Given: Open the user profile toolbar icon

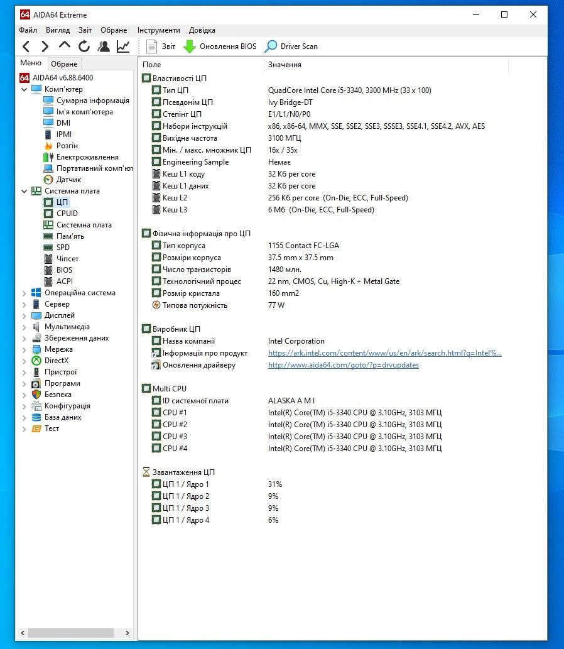Looking at the screenshot, I should pos(104,46).
